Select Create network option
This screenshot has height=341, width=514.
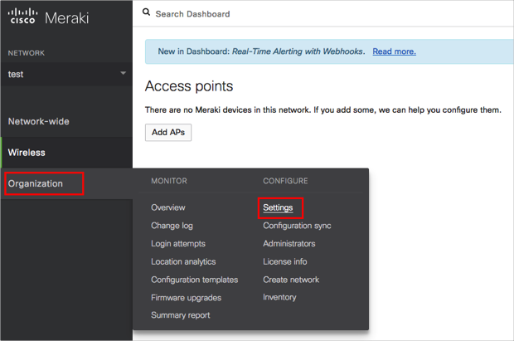(291, 280)
